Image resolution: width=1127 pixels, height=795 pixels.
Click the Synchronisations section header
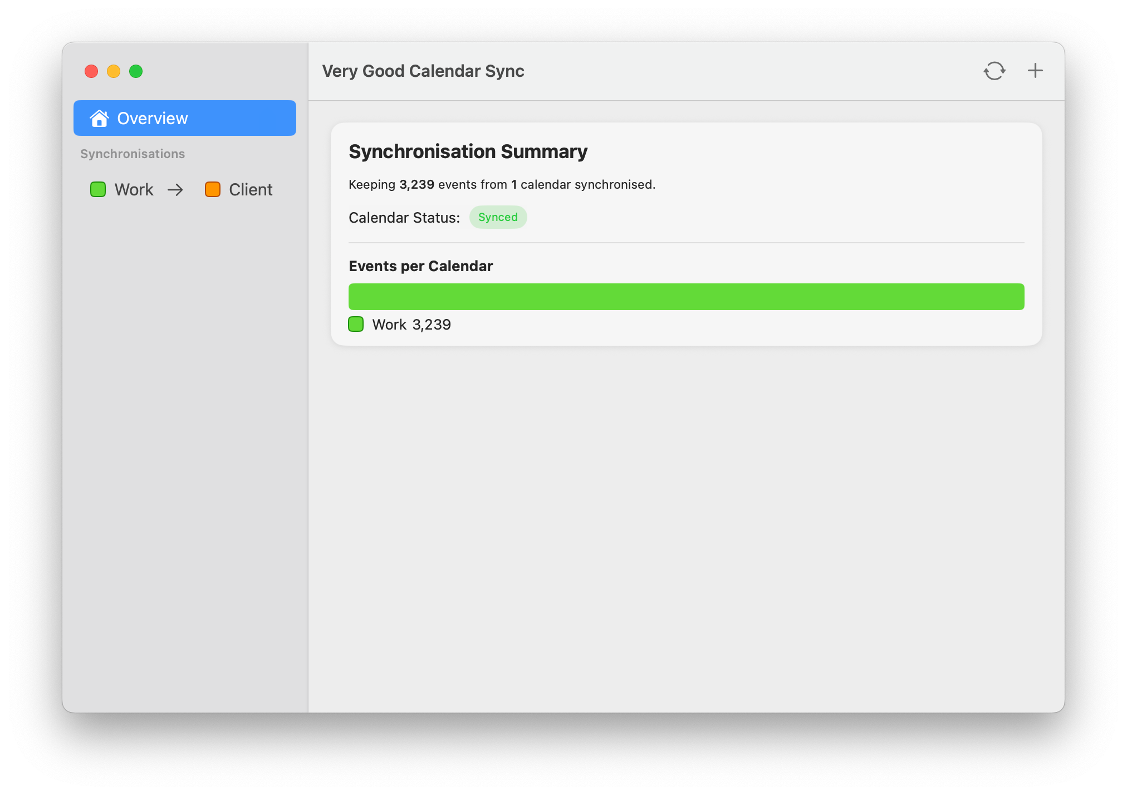click(133, 154)
